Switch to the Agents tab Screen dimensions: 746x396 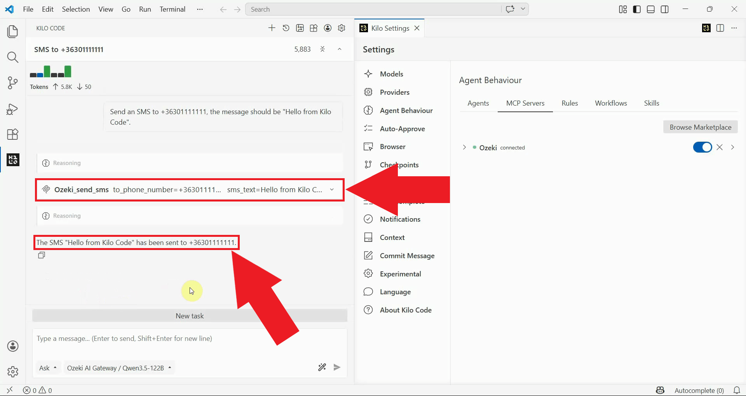tap(478, 103)
